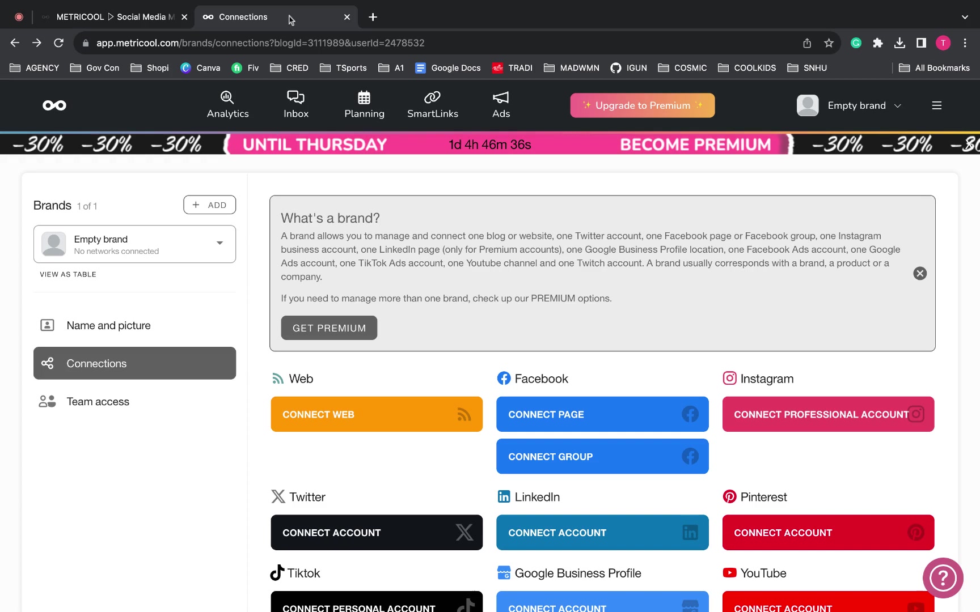This screenshot has width=980, height=612.
Task: Open the hamburger menu
Action: pyautogui.click(x=937, y=105)
